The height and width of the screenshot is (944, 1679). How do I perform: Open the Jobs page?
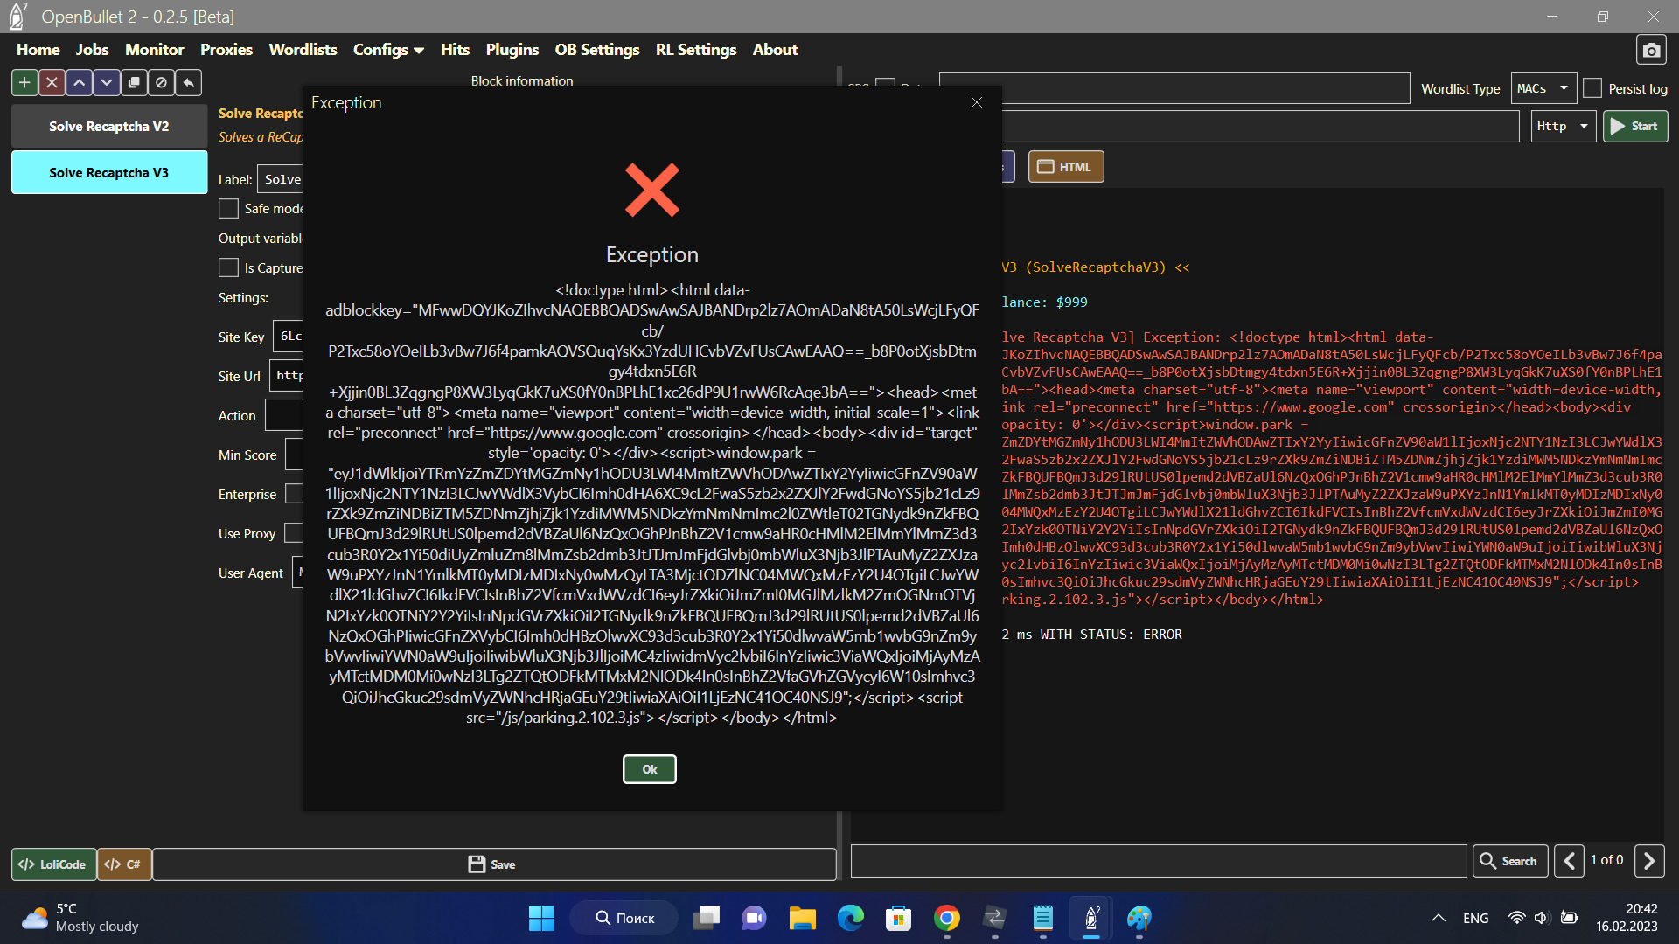93,50
